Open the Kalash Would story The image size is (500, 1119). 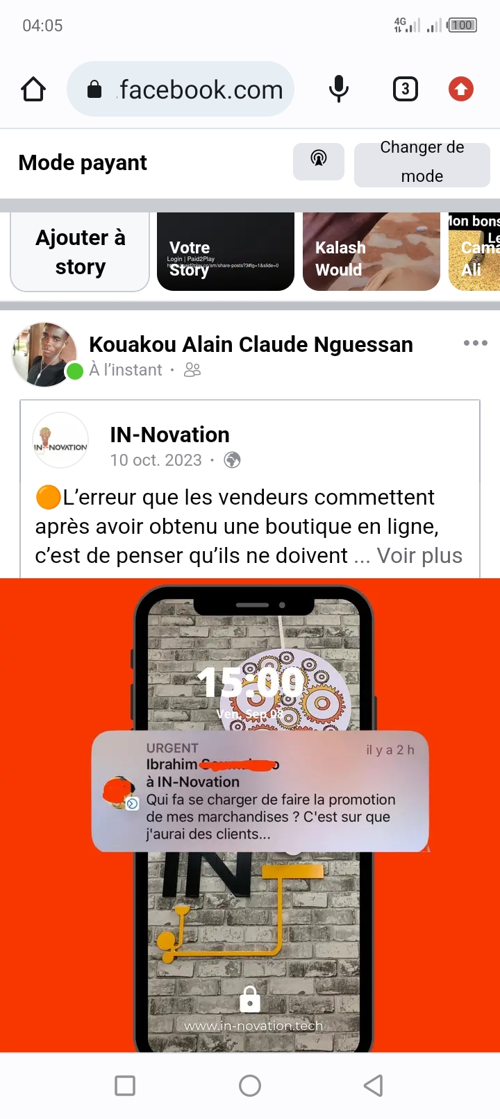point(372,252)
